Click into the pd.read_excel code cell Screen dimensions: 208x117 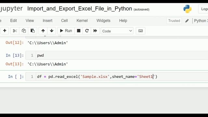click(117, 77)
